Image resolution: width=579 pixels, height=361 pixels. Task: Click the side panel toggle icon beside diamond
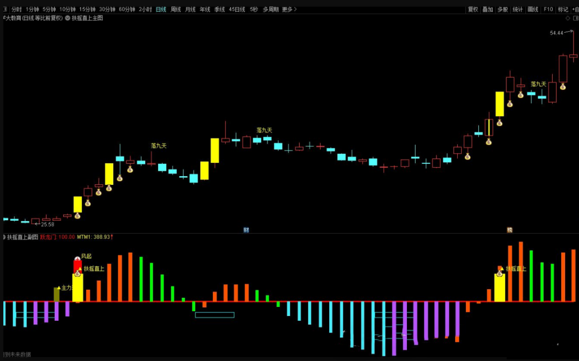(575, 18)
